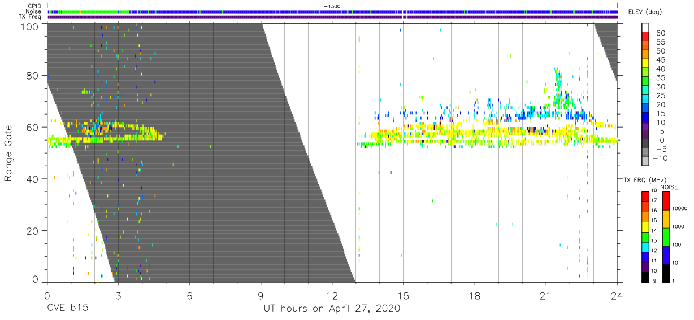Click the 18 tick on UT hours axis
This screenshot has width=694, height=320.
(475, 296)
